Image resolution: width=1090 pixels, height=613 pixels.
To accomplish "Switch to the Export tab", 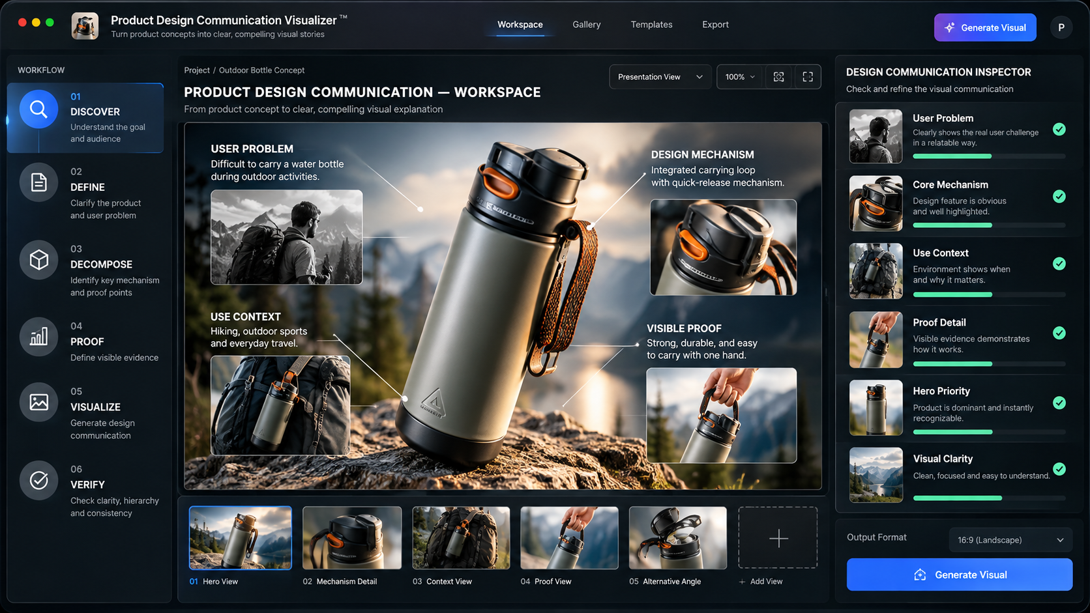I will (715, 25).
